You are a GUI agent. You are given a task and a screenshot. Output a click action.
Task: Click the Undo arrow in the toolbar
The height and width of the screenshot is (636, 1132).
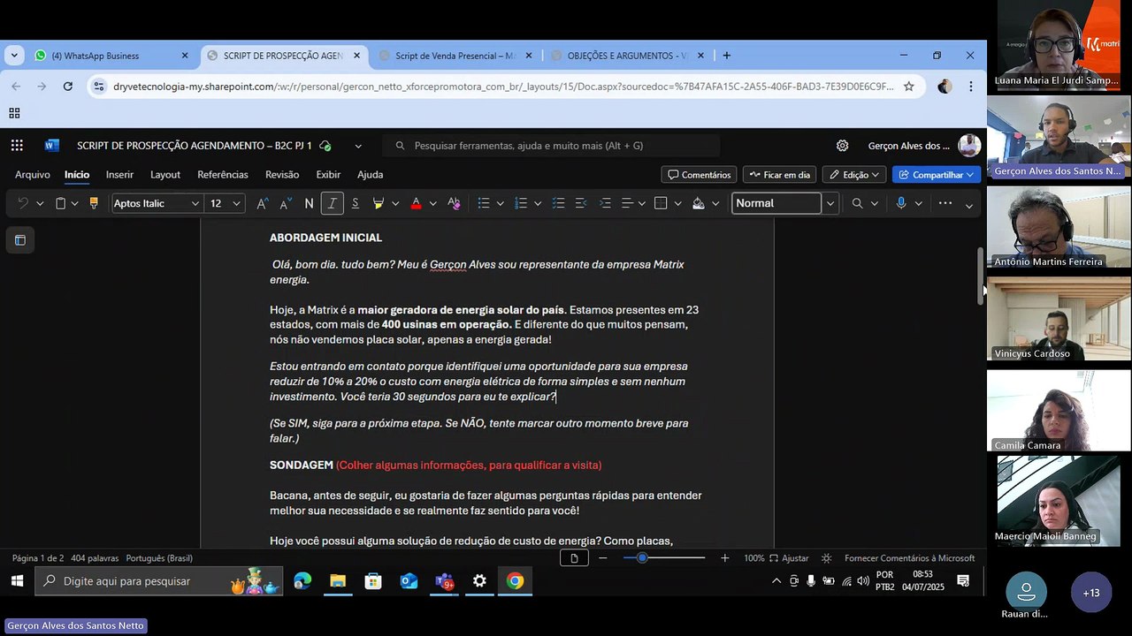point(23,203)
